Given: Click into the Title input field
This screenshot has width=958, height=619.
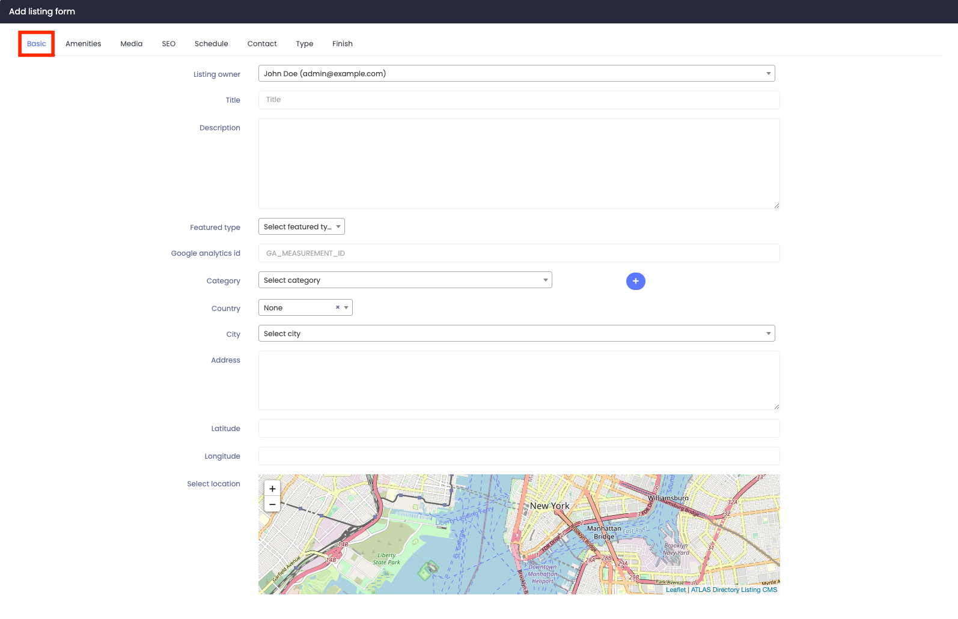Looking at the screenshot, I should 519,100.
